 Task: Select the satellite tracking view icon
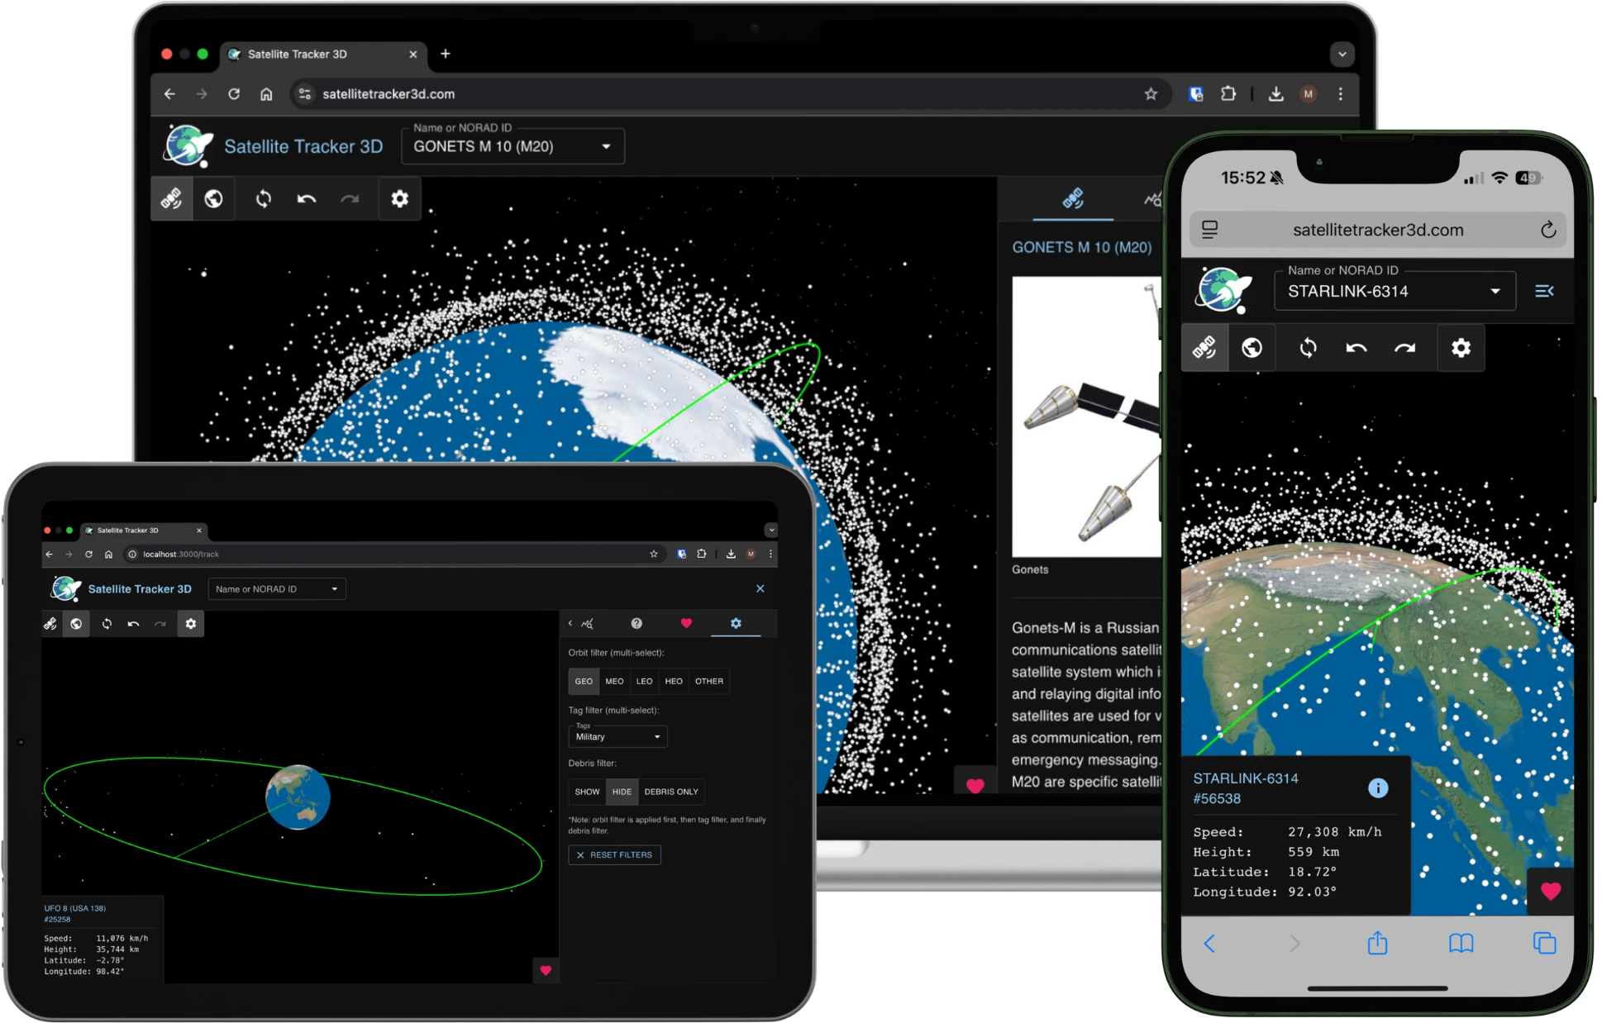coord(171,198)
